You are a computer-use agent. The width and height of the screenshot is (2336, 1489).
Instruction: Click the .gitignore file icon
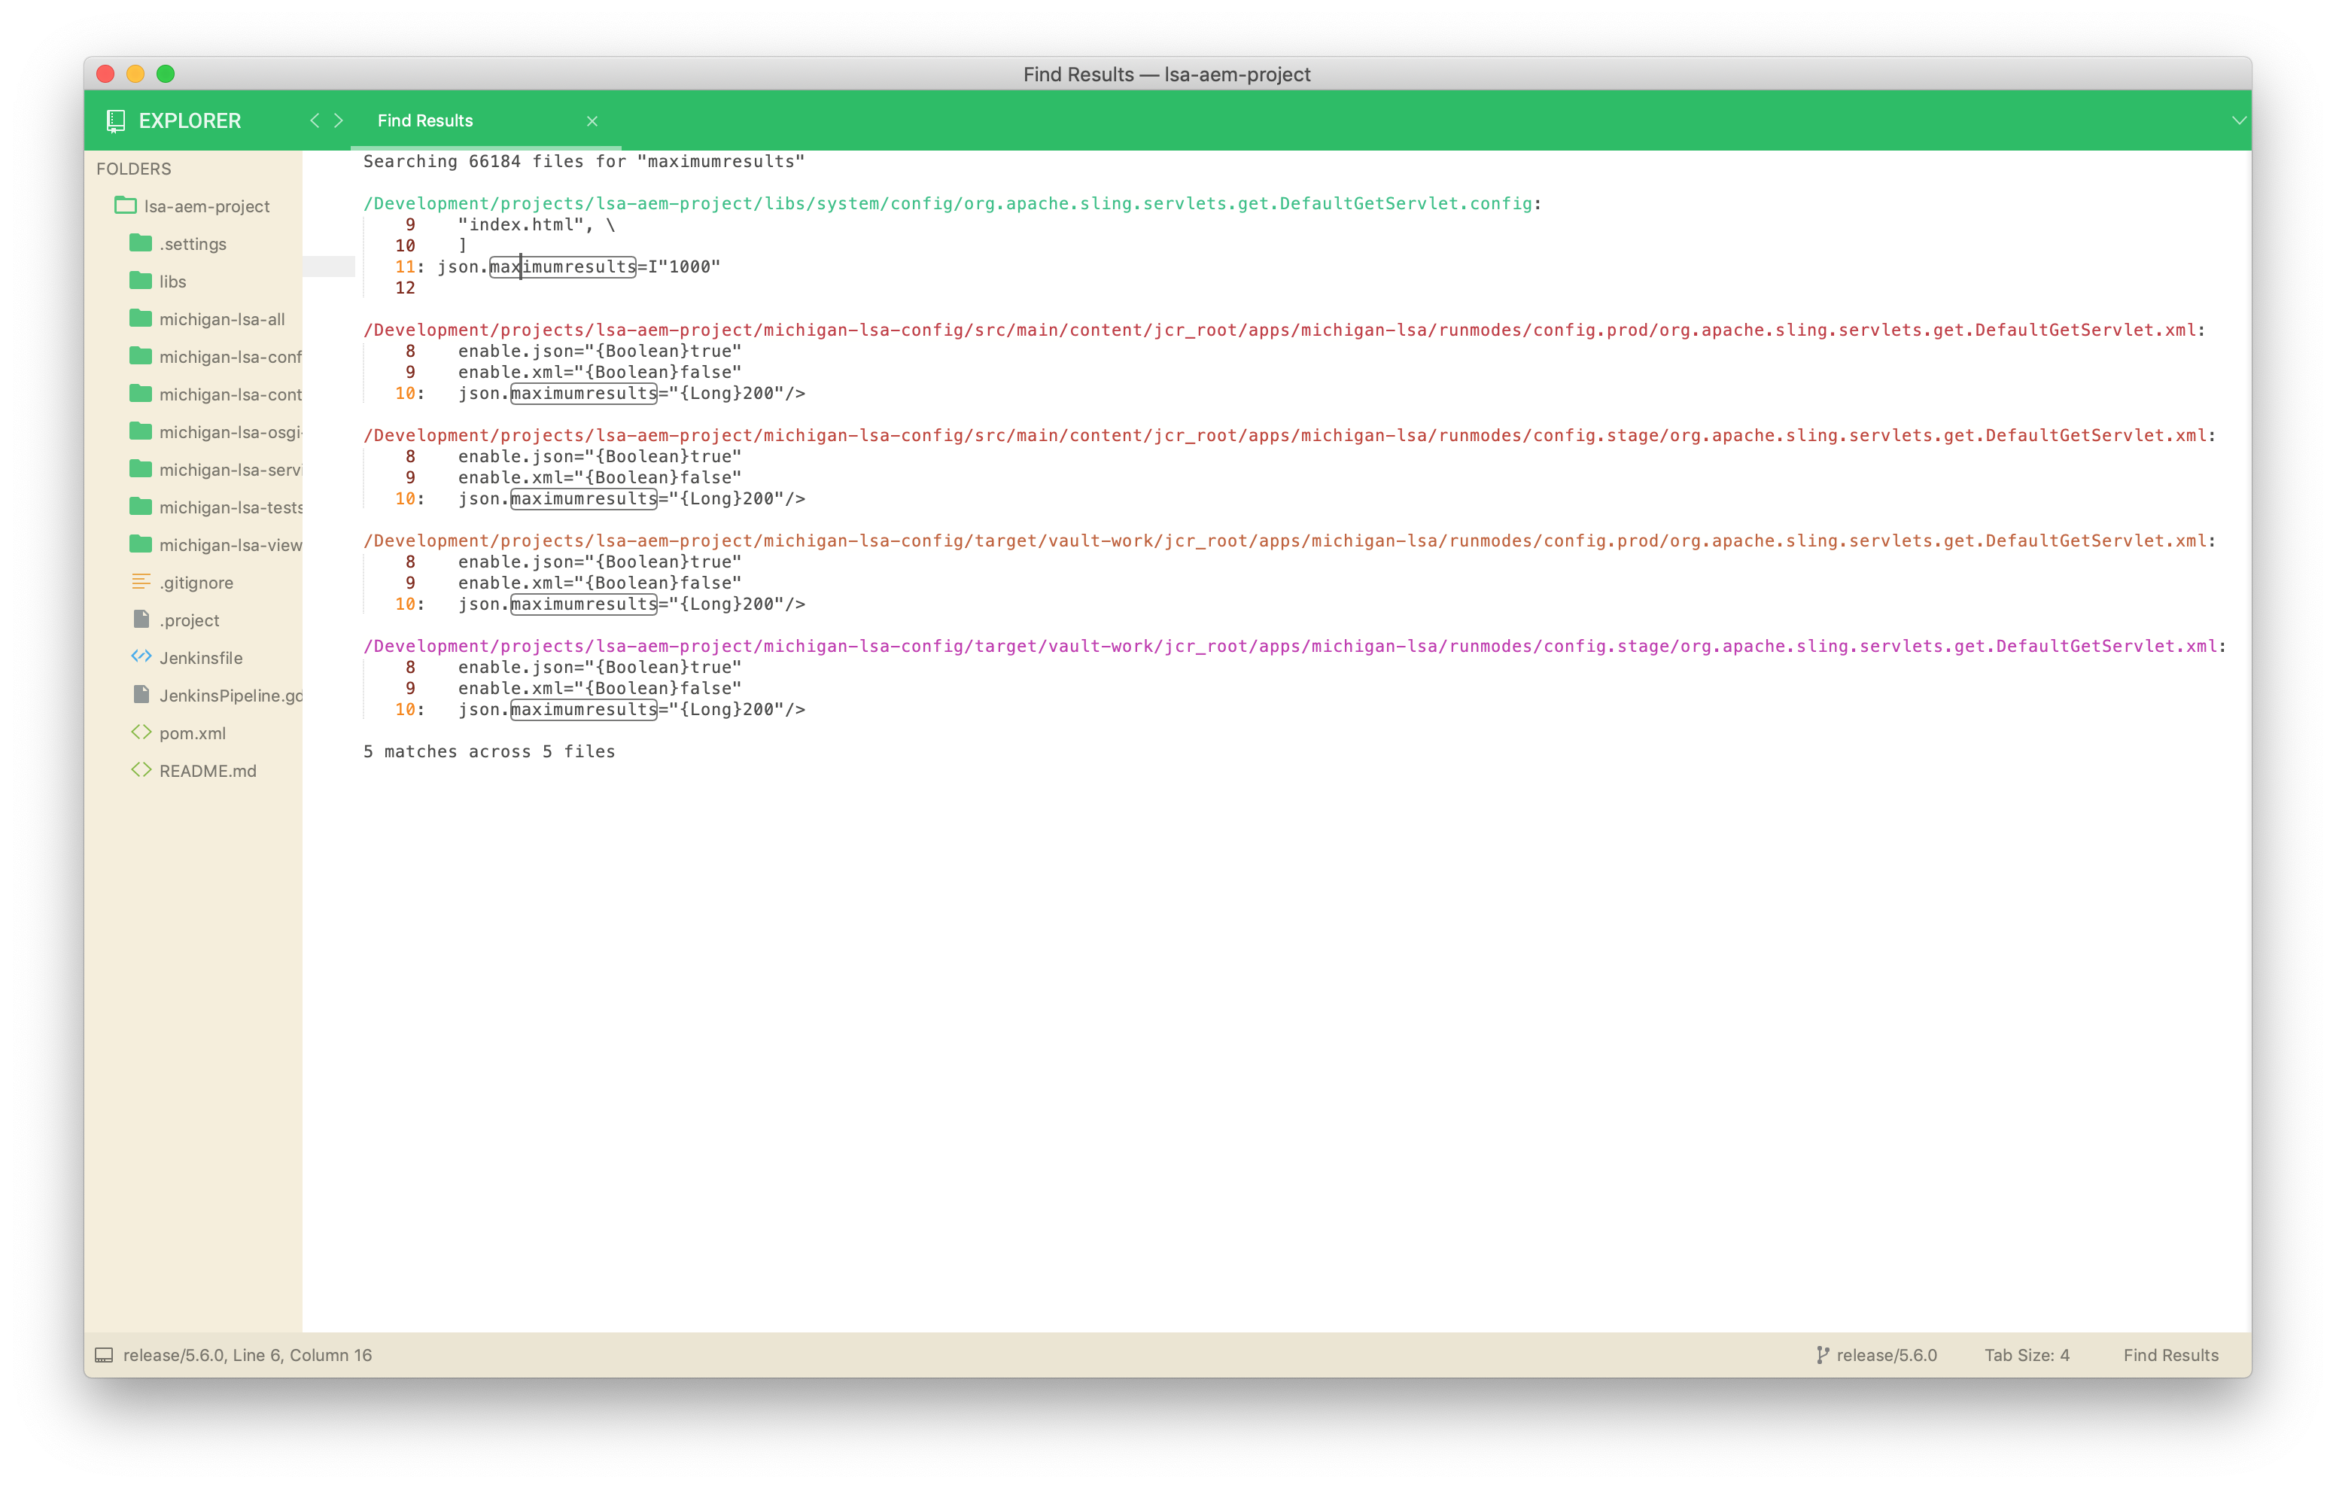click(x=141, y=581)
